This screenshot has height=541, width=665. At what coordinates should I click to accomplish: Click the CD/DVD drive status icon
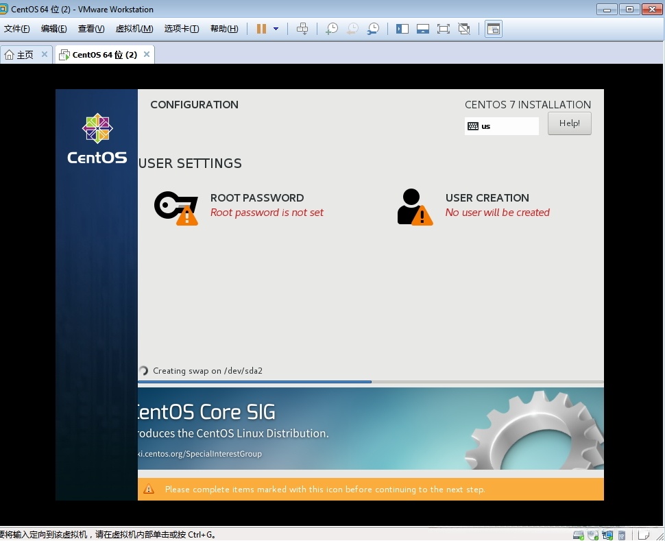(x=593, y=535)
